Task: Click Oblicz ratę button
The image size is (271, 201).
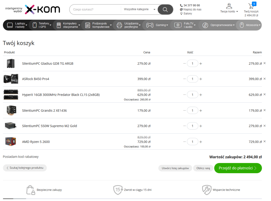Action: pos(203,168)
